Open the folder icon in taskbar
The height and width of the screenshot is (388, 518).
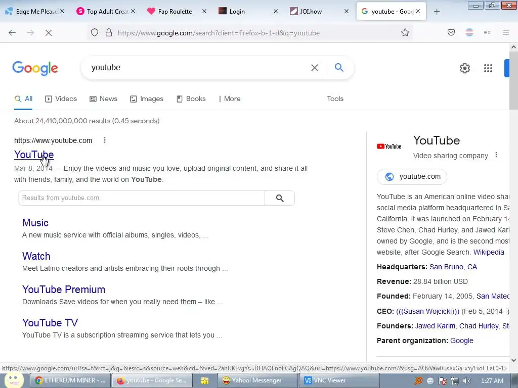(x=205, y=381)
